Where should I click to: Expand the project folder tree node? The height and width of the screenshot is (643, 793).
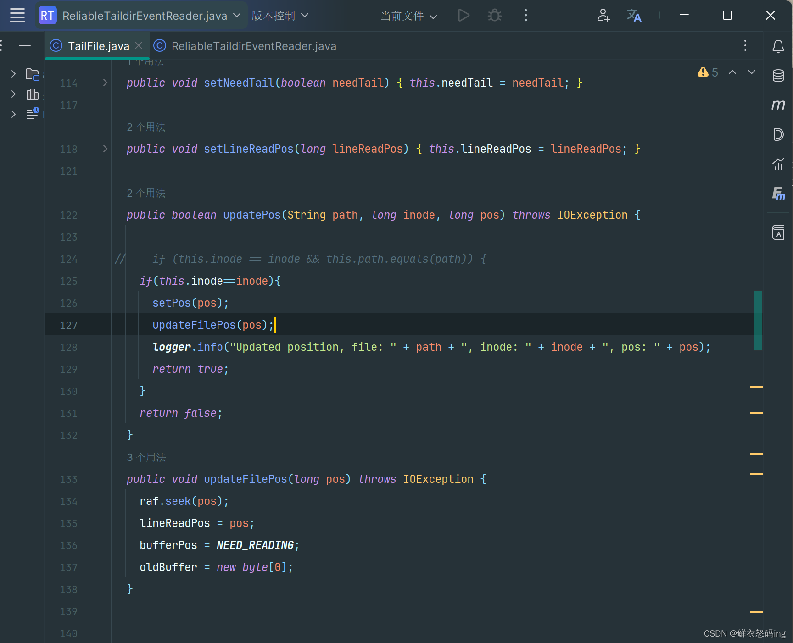tap(13, 74)
